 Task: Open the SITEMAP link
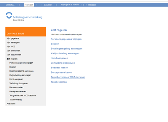(x=47, y=5)
